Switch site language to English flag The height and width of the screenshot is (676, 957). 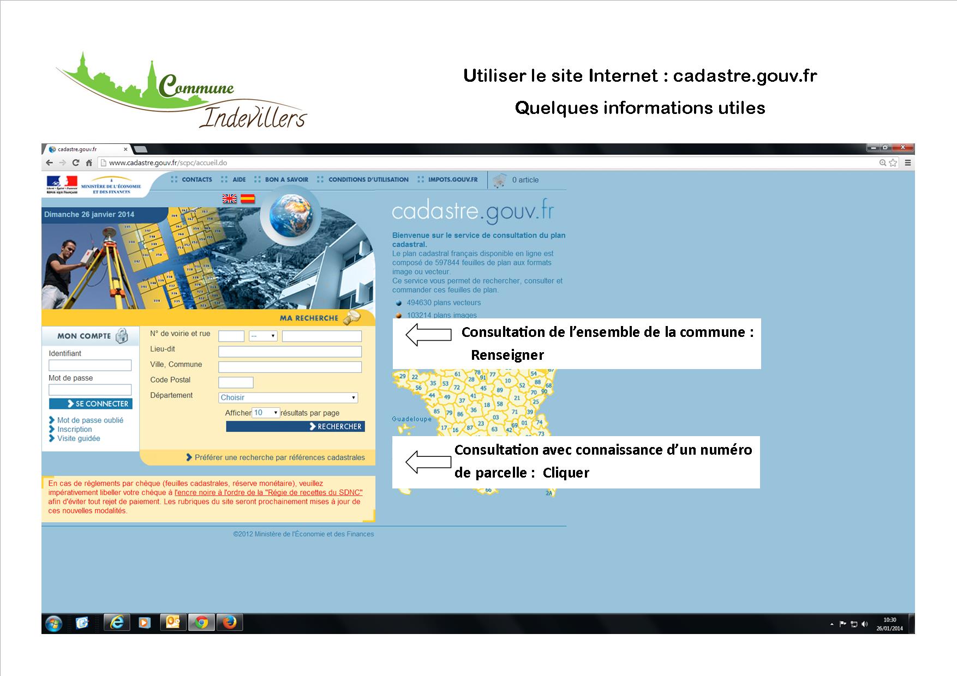(x=229, y=199)
